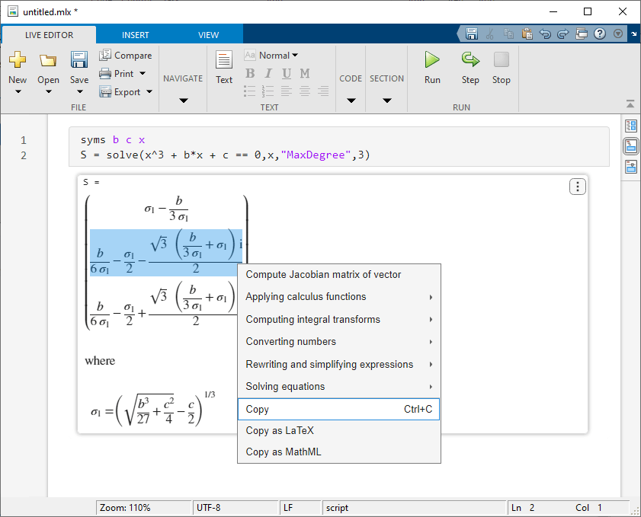Open quick access toolbar options dropdown

click(618, 34)
